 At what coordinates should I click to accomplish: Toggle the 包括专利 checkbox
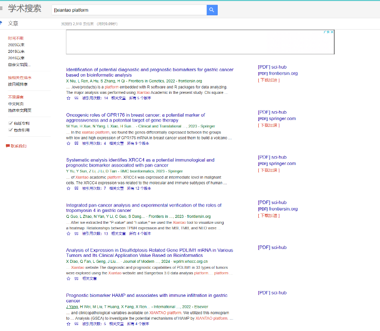(x=10, y=123)
